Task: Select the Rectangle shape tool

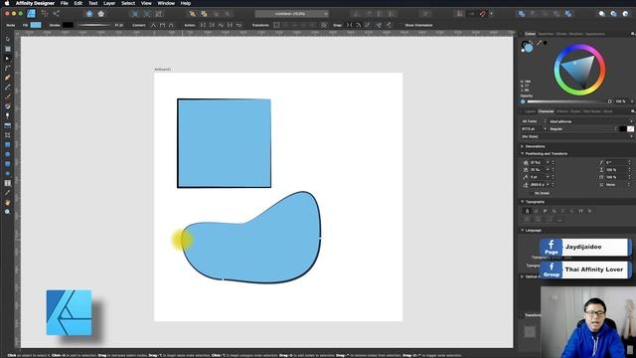Action: pos(7,144)
